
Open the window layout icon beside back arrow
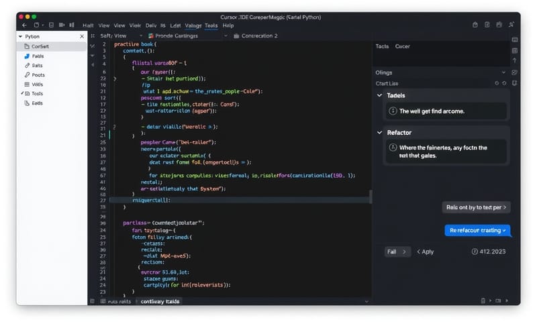tap(36, 25)
